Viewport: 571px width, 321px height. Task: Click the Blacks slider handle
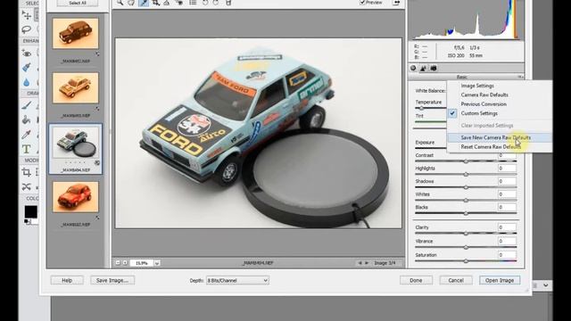(x=466, y=213)
